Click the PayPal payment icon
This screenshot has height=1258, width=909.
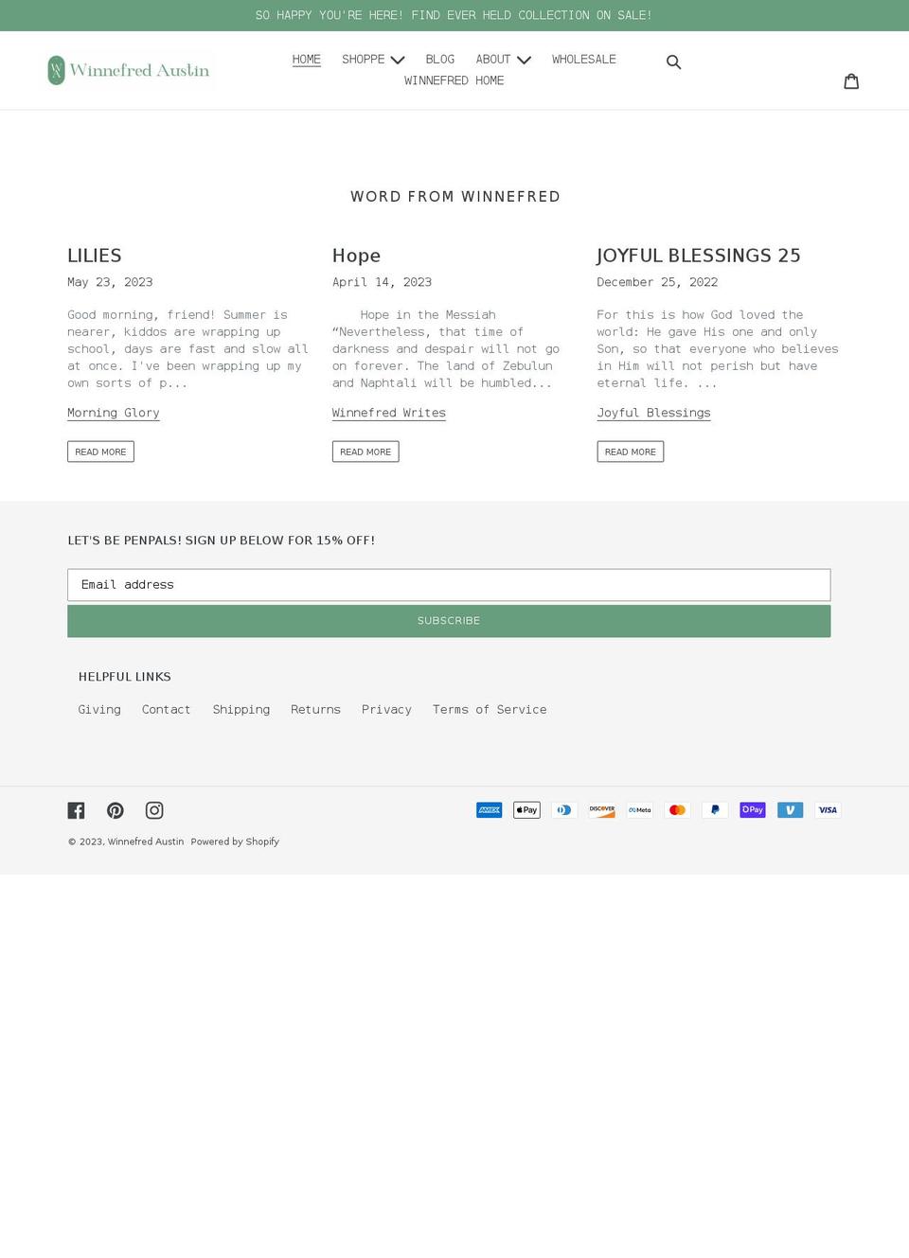click(715, 810)
